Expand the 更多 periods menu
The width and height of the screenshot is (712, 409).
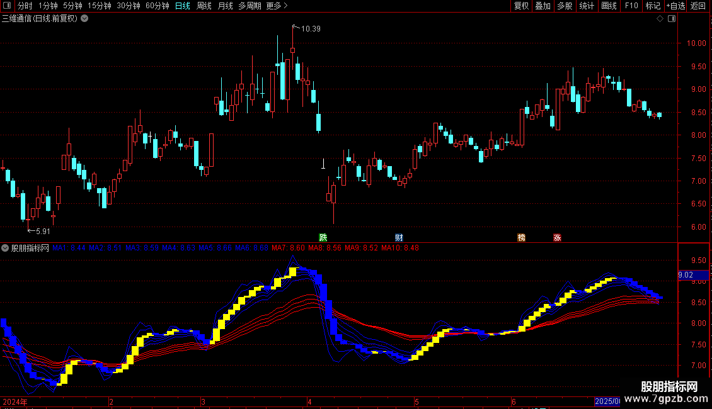[277, 6]
